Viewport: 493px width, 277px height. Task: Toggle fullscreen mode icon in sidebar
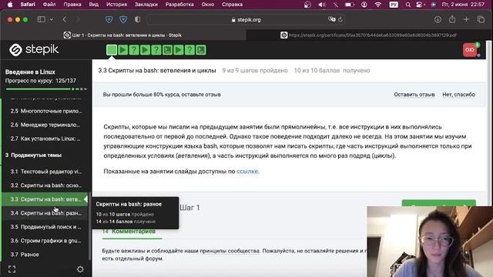[x=12, y=269]
